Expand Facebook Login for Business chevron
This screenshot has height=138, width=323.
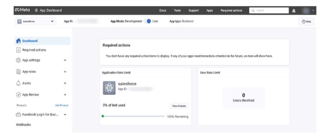(65, 115)
